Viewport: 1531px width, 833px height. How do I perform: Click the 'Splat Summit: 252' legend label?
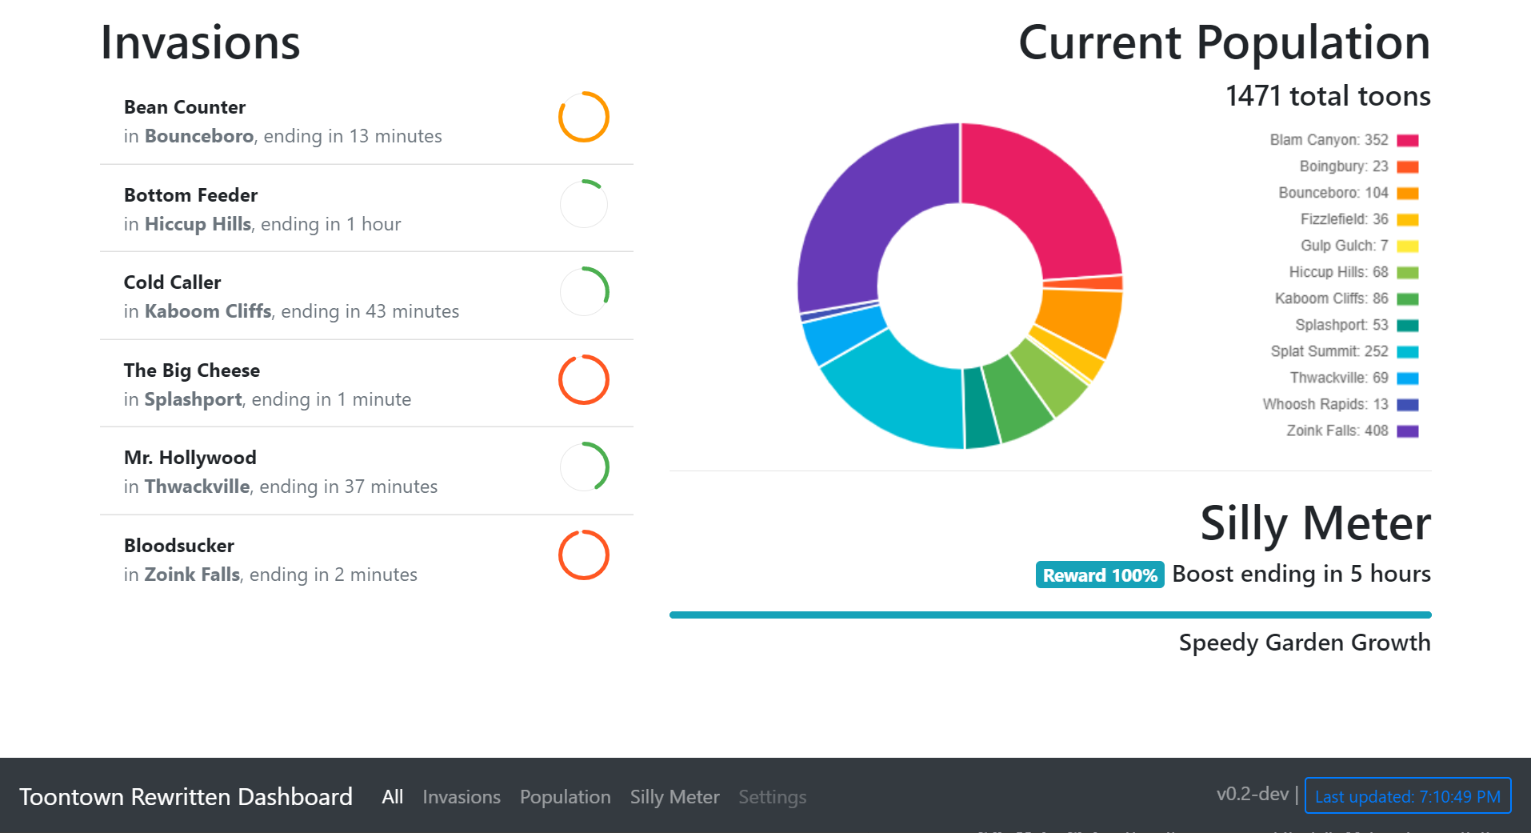click(1329, 351)
